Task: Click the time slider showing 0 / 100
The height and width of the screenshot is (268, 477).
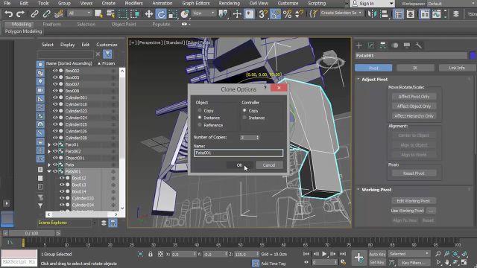Action: coord(31,233)
